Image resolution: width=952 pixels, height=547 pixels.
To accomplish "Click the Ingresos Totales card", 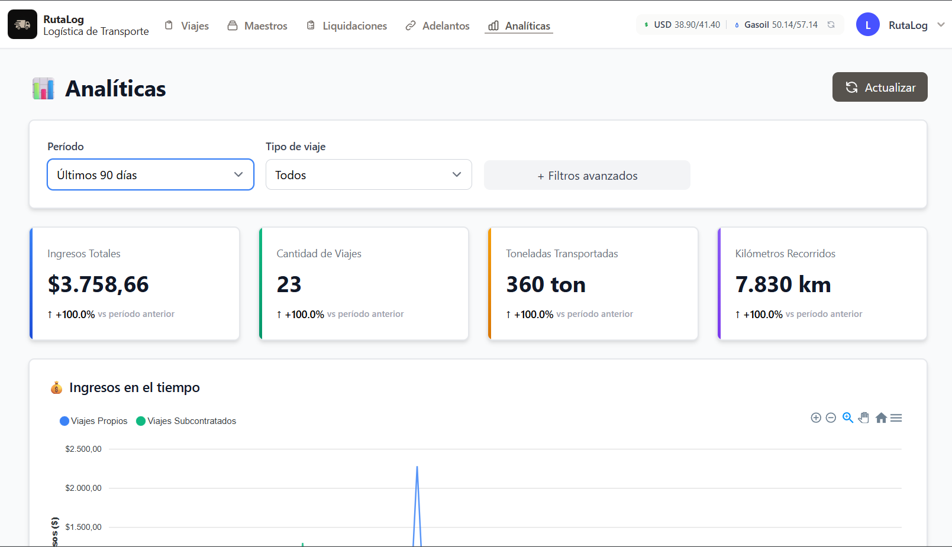I will coord(134,284).
